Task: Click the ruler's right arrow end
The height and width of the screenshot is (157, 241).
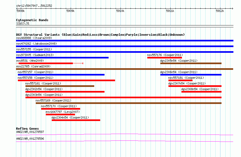Action: (x=232, y=8)
